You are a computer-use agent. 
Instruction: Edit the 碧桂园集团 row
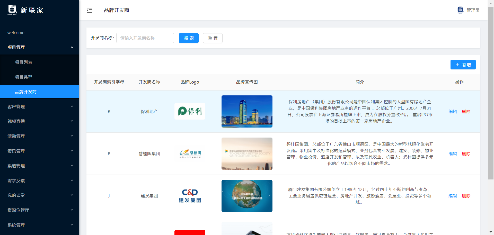pyautogui.click(x=453, y=154)
